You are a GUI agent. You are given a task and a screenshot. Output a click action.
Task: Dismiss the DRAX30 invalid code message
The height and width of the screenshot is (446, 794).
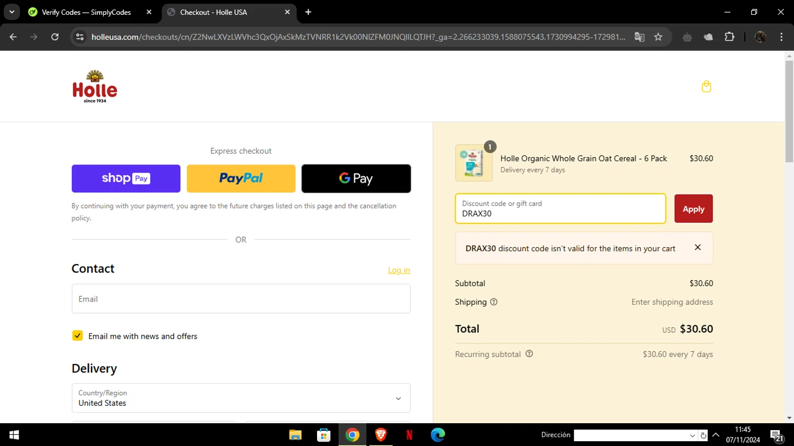click(698, 247)
